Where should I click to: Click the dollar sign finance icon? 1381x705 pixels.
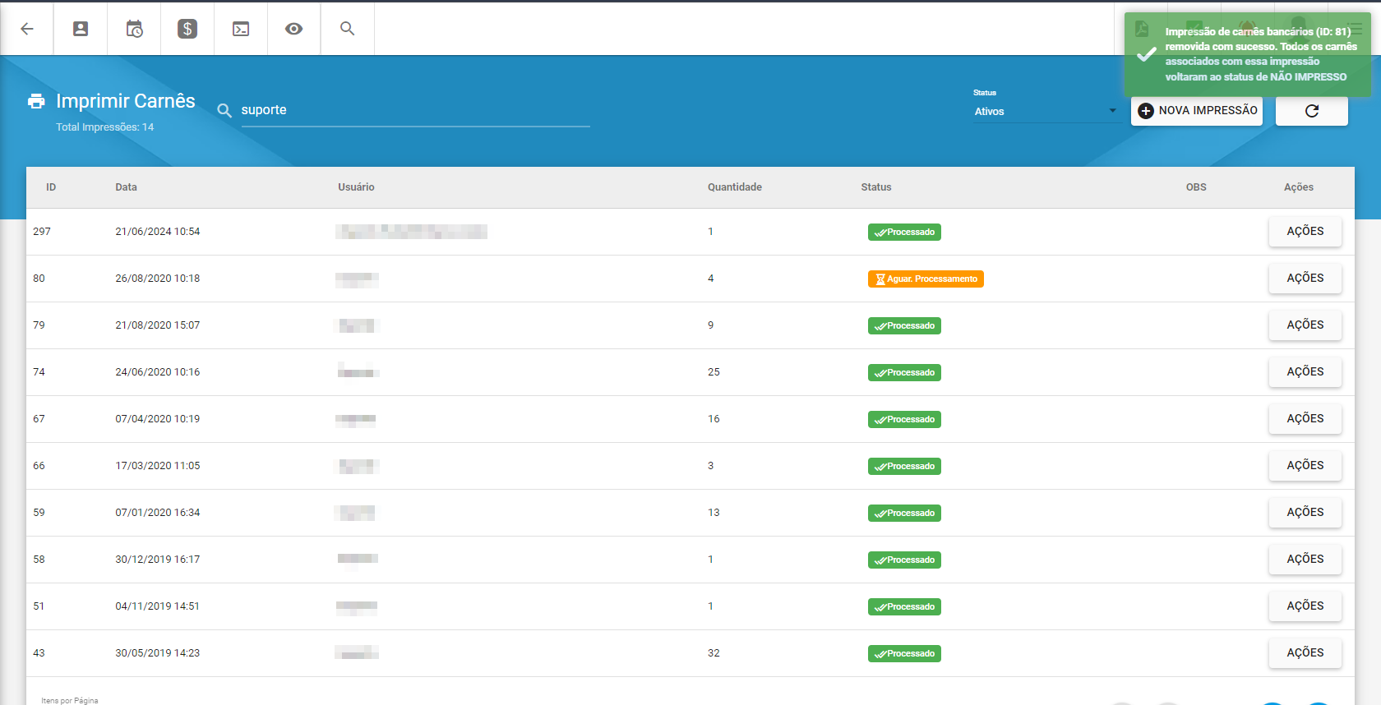click(187, 29)
